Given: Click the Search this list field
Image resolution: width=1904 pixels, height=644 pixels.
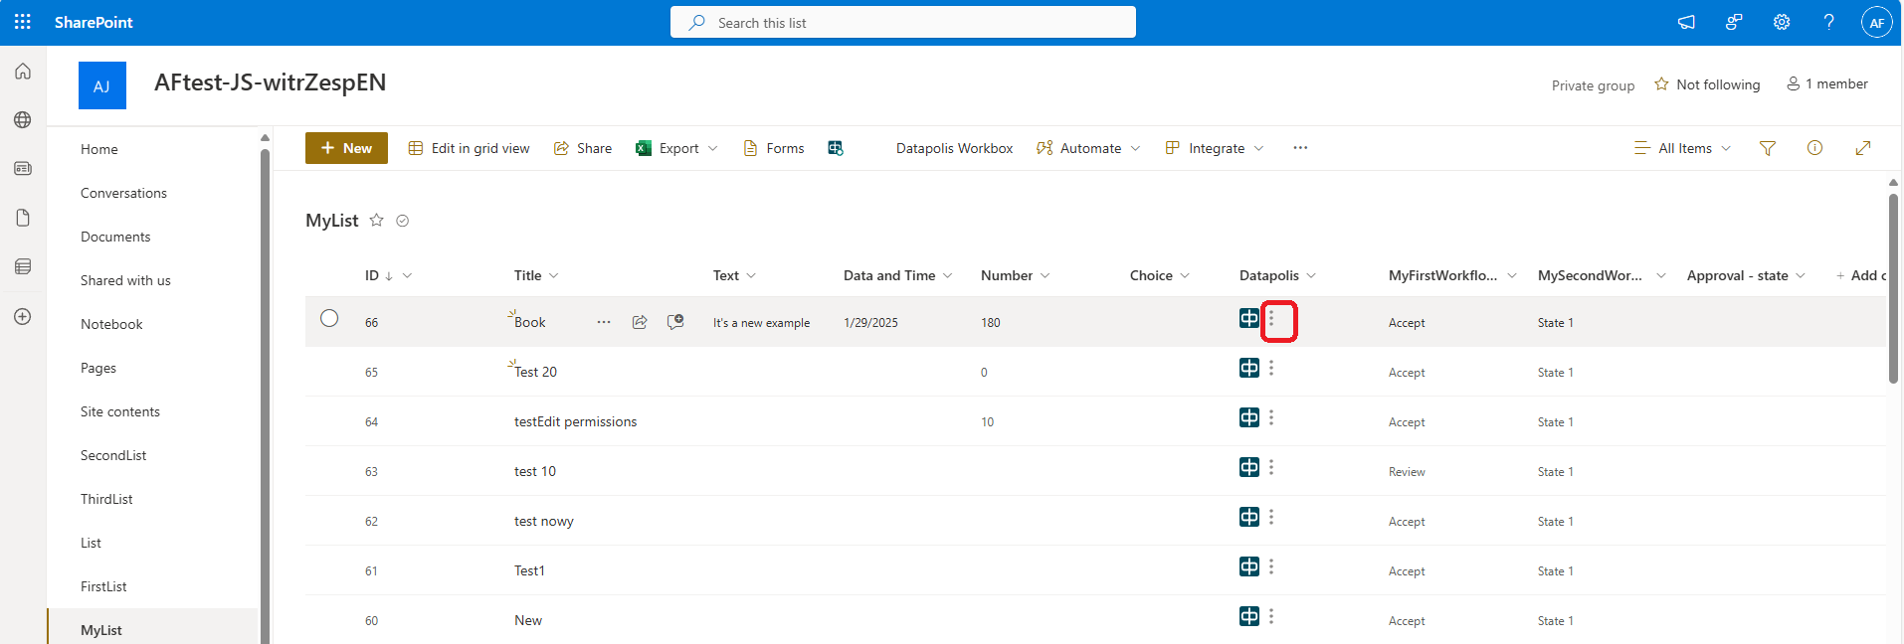Looking at the screenshot, I should point(902,22).
